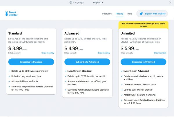Toggle Standard plan to show monthly billing

pos(48,53)
